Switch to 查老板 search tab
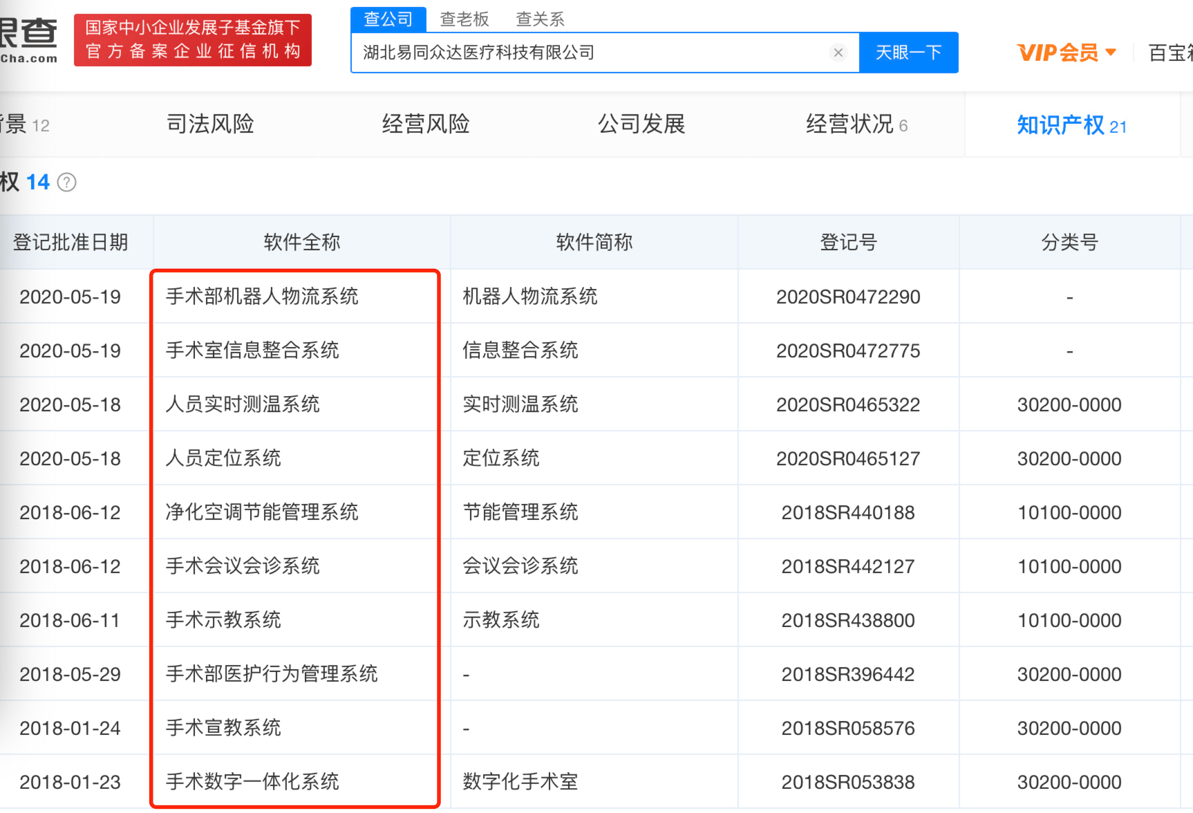The width and height of the screenshot is (1193, 813). tap(464, 19)
